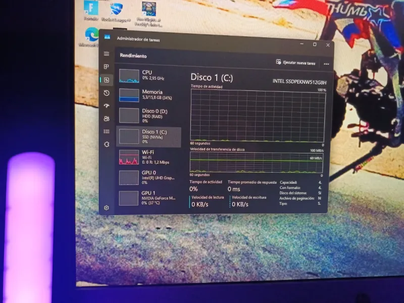This screenshot has width=404, height=303.
Task: Click the Rendimiento page title
Action: tap(133, 56)
